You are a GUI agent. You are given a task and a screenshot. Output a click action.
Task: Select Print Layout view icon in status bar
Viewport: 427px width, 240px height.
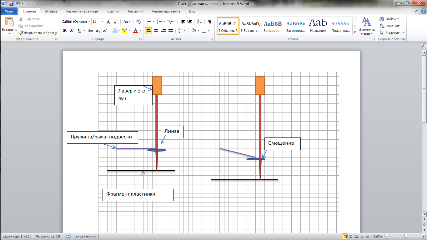click(x=344, y=236)
